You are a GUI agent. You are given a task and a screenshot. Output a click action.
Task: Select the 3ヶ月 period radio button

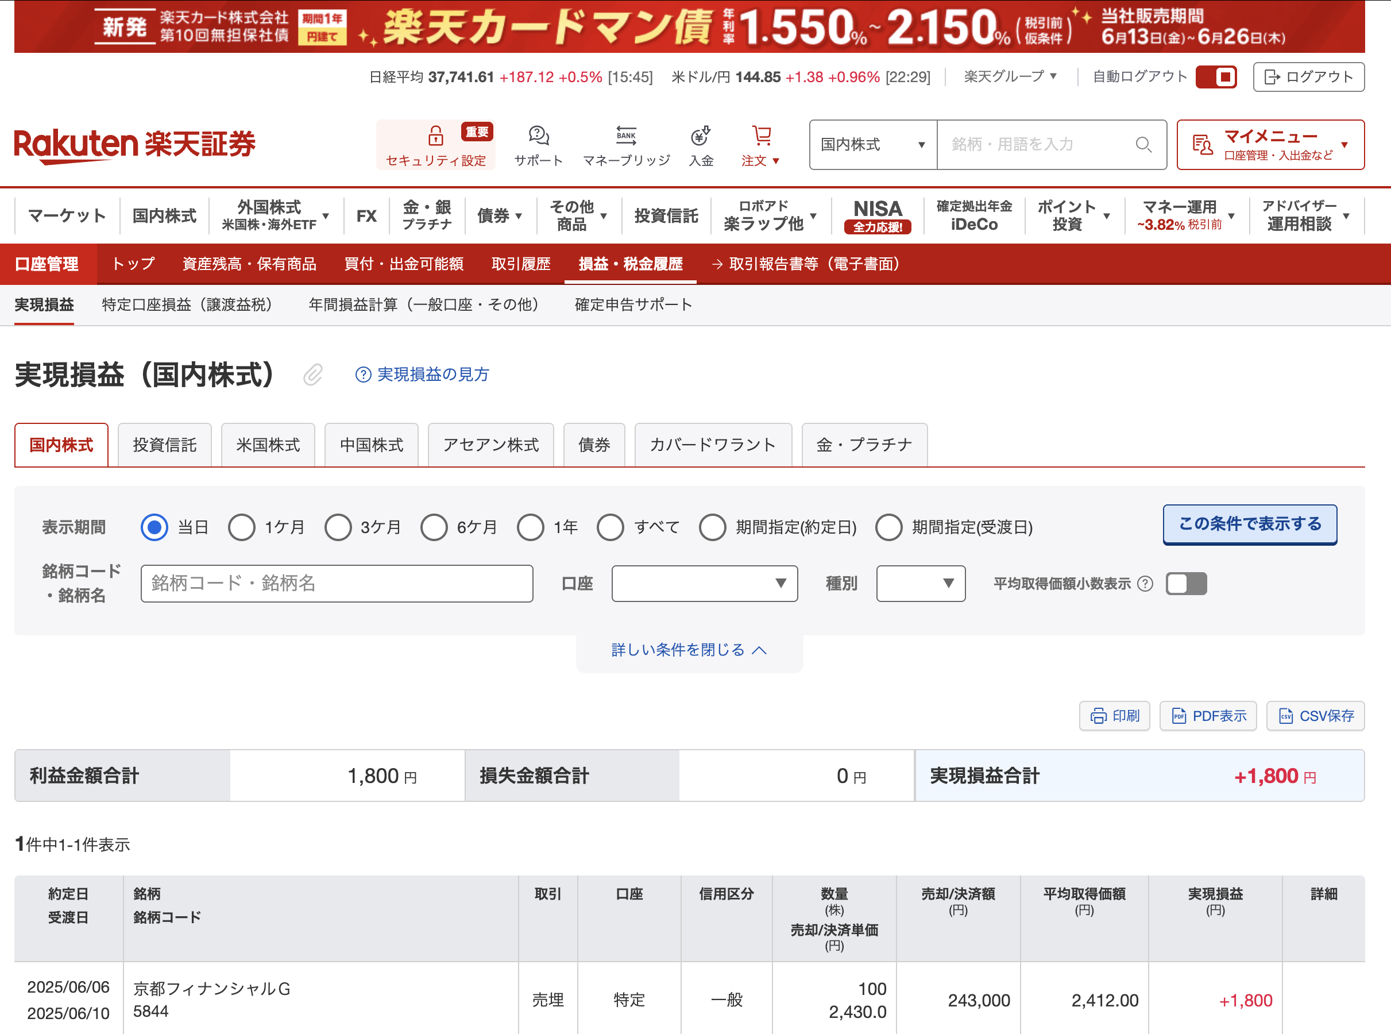tap(338, 527)
